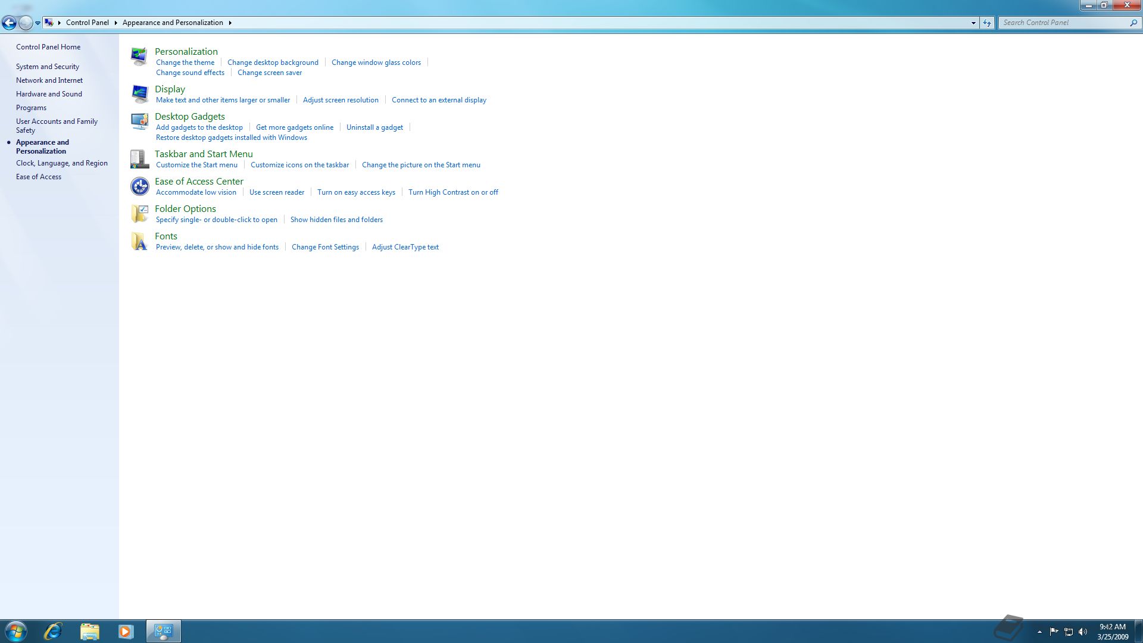Click Get more gadgets online
Image resolution: width=1143 pixels, height=643 pixels.
pyautogui.click(x=295, y=127)
